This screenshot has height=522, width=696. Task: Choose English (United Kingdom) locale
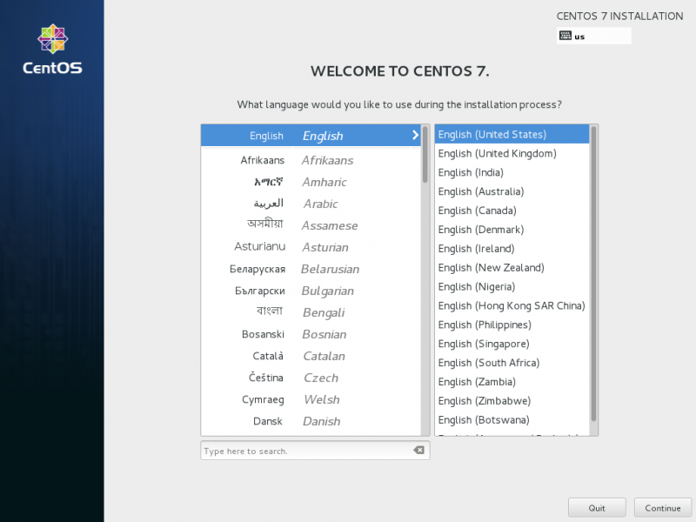coord(497,154)
